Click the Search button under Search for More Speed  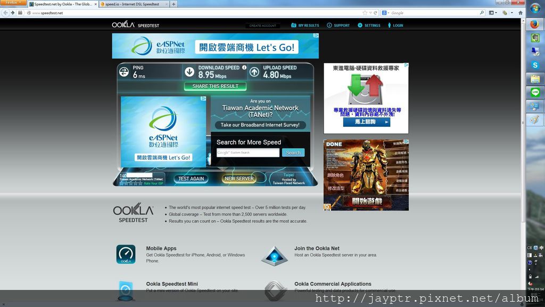point(293,152)
